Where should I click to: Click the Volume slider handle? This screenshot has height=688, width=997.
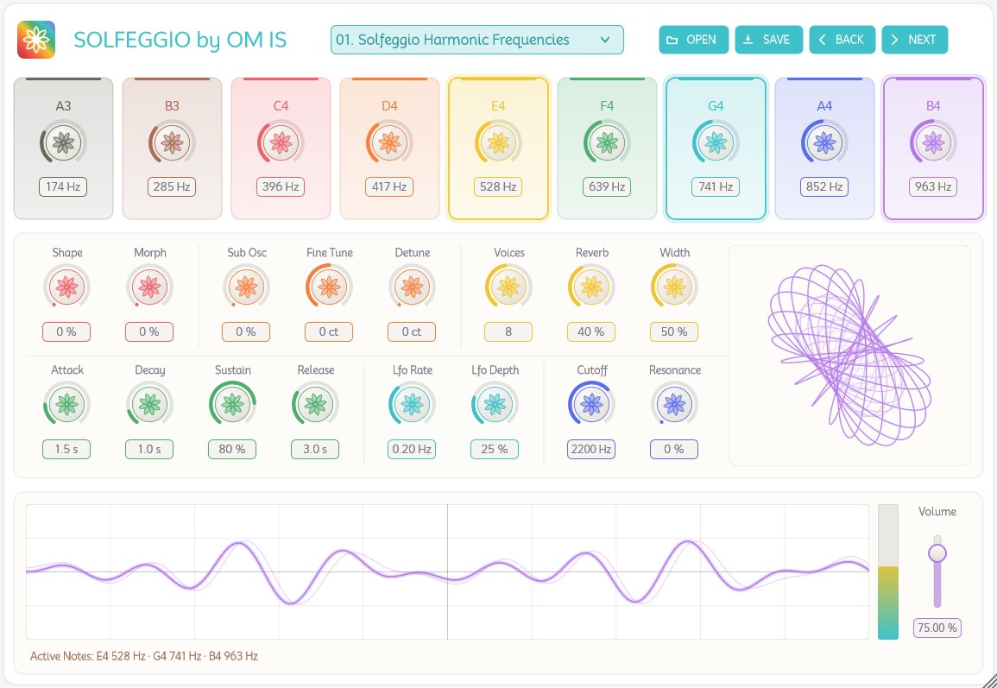937,553
